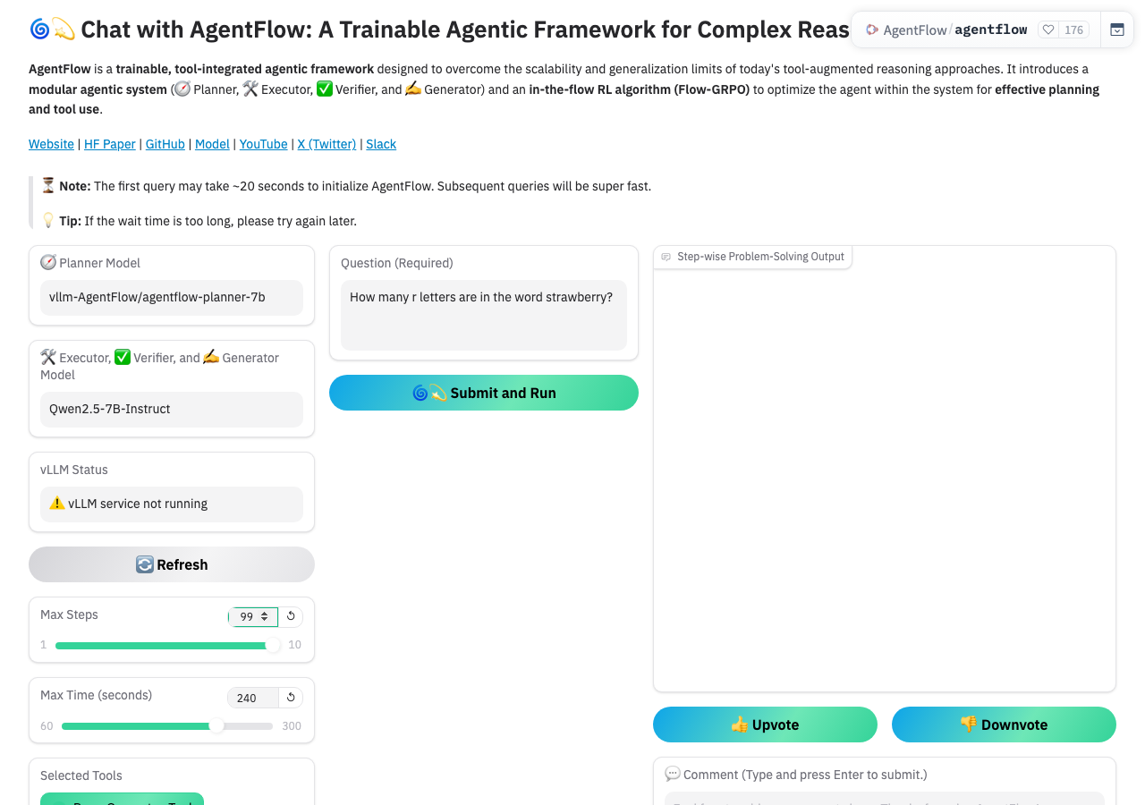Reset Max Time to default value

[x=291, y=698]
